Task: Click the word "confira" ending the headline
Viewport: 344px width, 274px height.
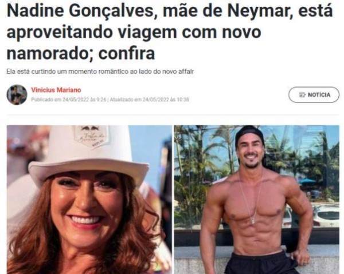Action: point(127,53)
